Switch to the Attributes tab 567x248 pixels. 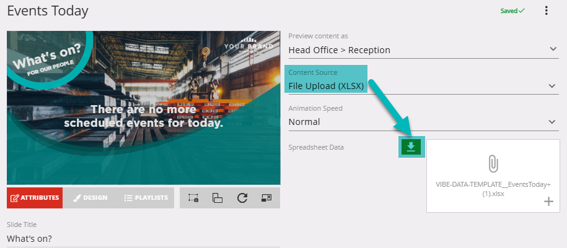click(x=35, y=198)
